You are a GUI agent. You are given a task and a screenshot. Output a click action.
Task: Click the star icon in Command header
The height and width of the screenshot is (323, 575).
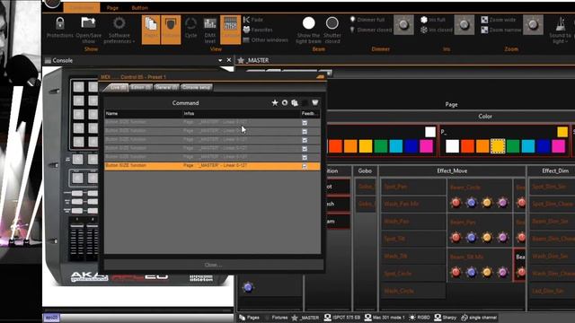[275, 103]
